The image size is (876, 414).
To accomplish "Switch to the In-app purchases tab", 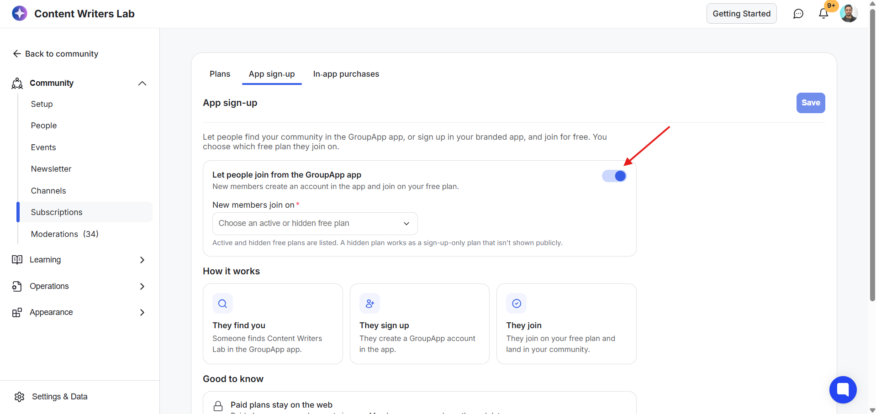I will (346, 74).
